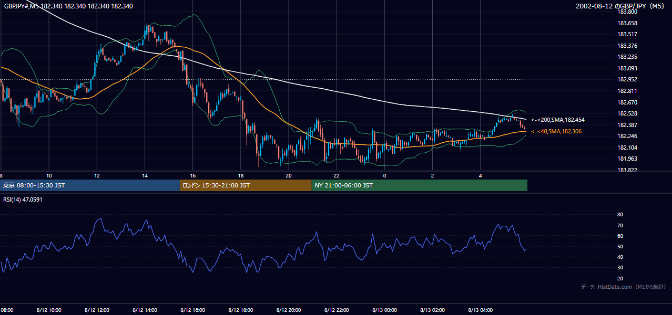Select the Tokyo 08:00-15:30 JST session bar
Screen dimensions: 672x315
tap(90, 185)
